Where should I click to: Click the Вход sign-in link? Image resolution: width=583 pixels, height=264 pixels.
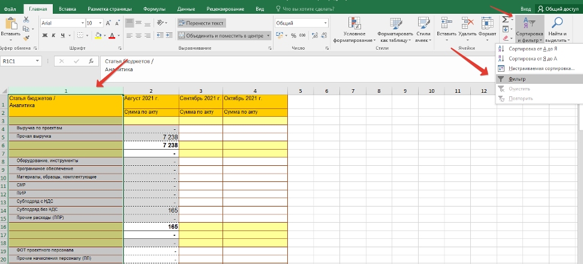pyautogui.click(x=525, y=9)
